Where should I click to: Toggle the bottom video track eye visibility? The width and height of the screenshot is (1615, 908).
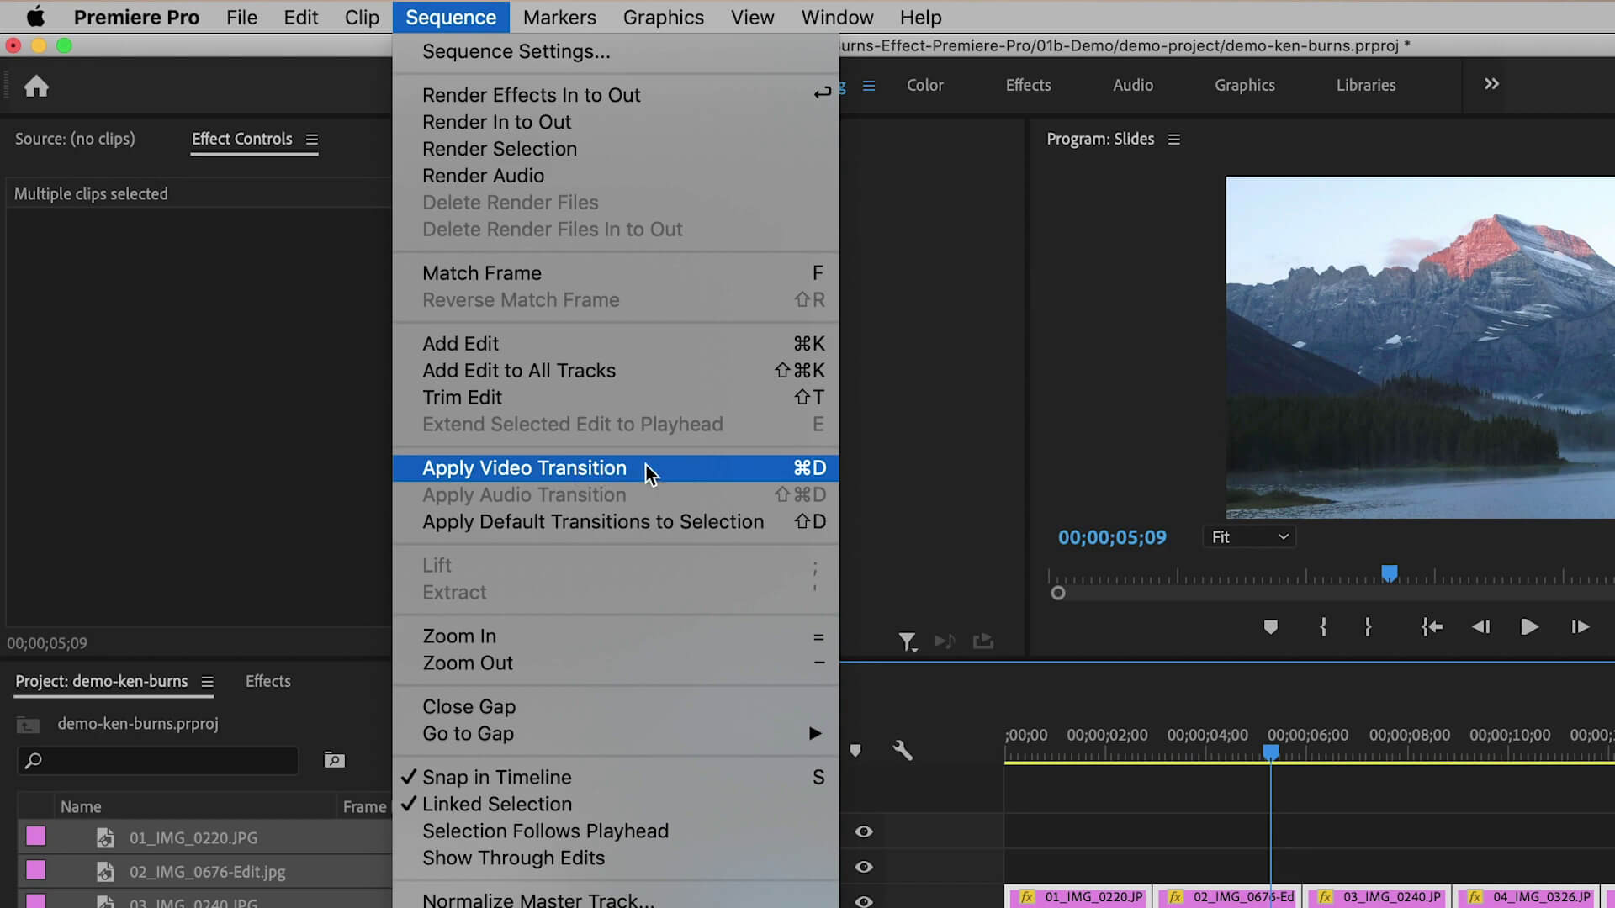click(864, 901)
